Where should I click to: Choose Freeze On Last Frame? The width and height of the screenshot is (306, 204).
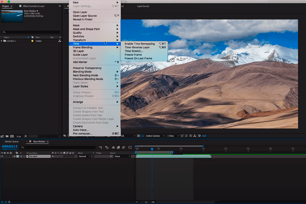click(144, 58)
